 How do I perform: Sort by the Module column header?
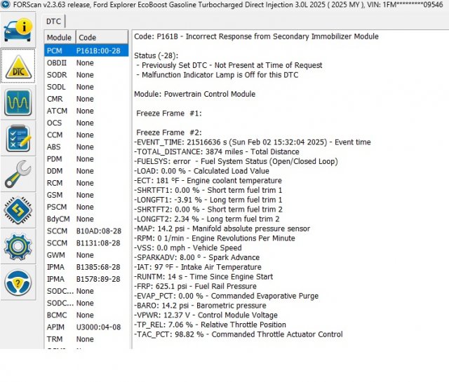(x=59, y=37)
